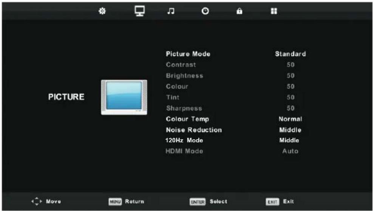Change Noise Reduction's Middle value
The height and width of the screenshot is (211, 374).
coord(290,130)
